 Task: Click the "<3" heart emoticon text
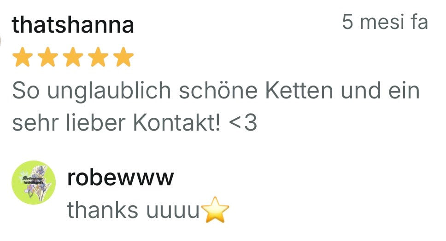pyautogui.click(x=243, y=123)
